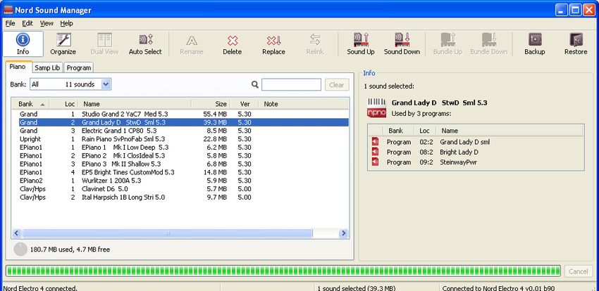This screenshot has width=599, height=291.
Task: Open the Help menu
Action: [66, 23]
